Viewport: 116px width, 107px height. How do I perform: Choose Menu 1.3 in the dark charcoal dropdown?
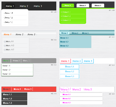14,103
